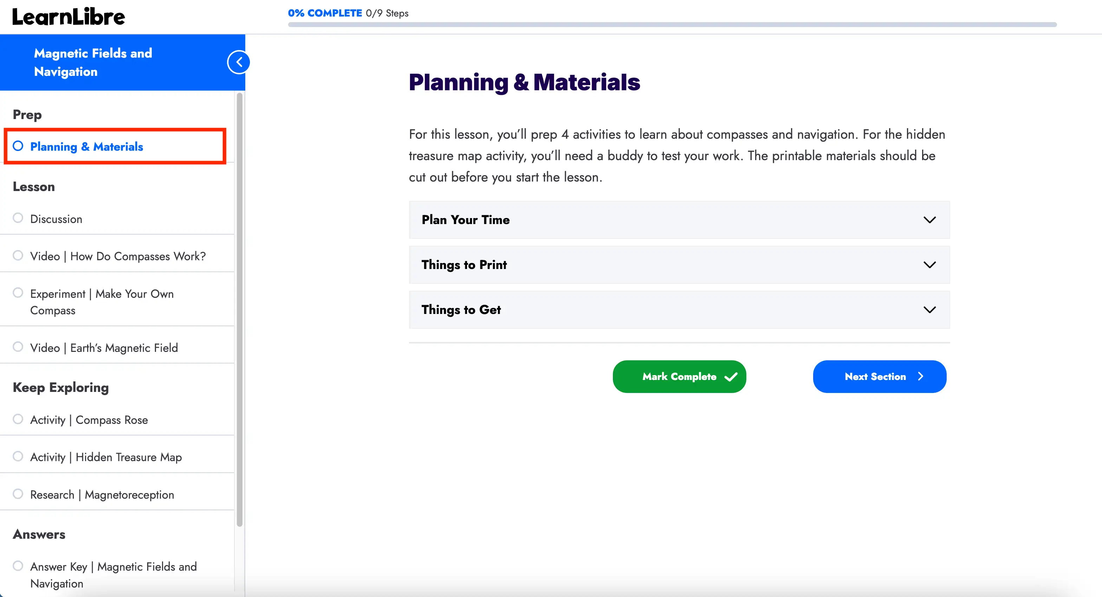This screenshot has width=1102, height=597.
Task: Click the arrow icon inside Next Section
Action: [921, 377]
